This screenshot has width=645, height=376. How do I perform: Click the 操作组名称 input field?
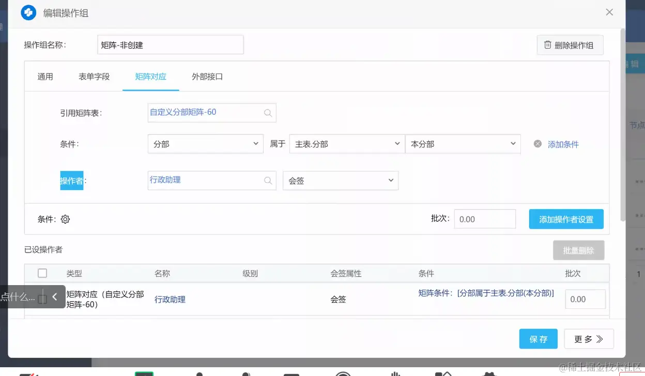(170, 45)
